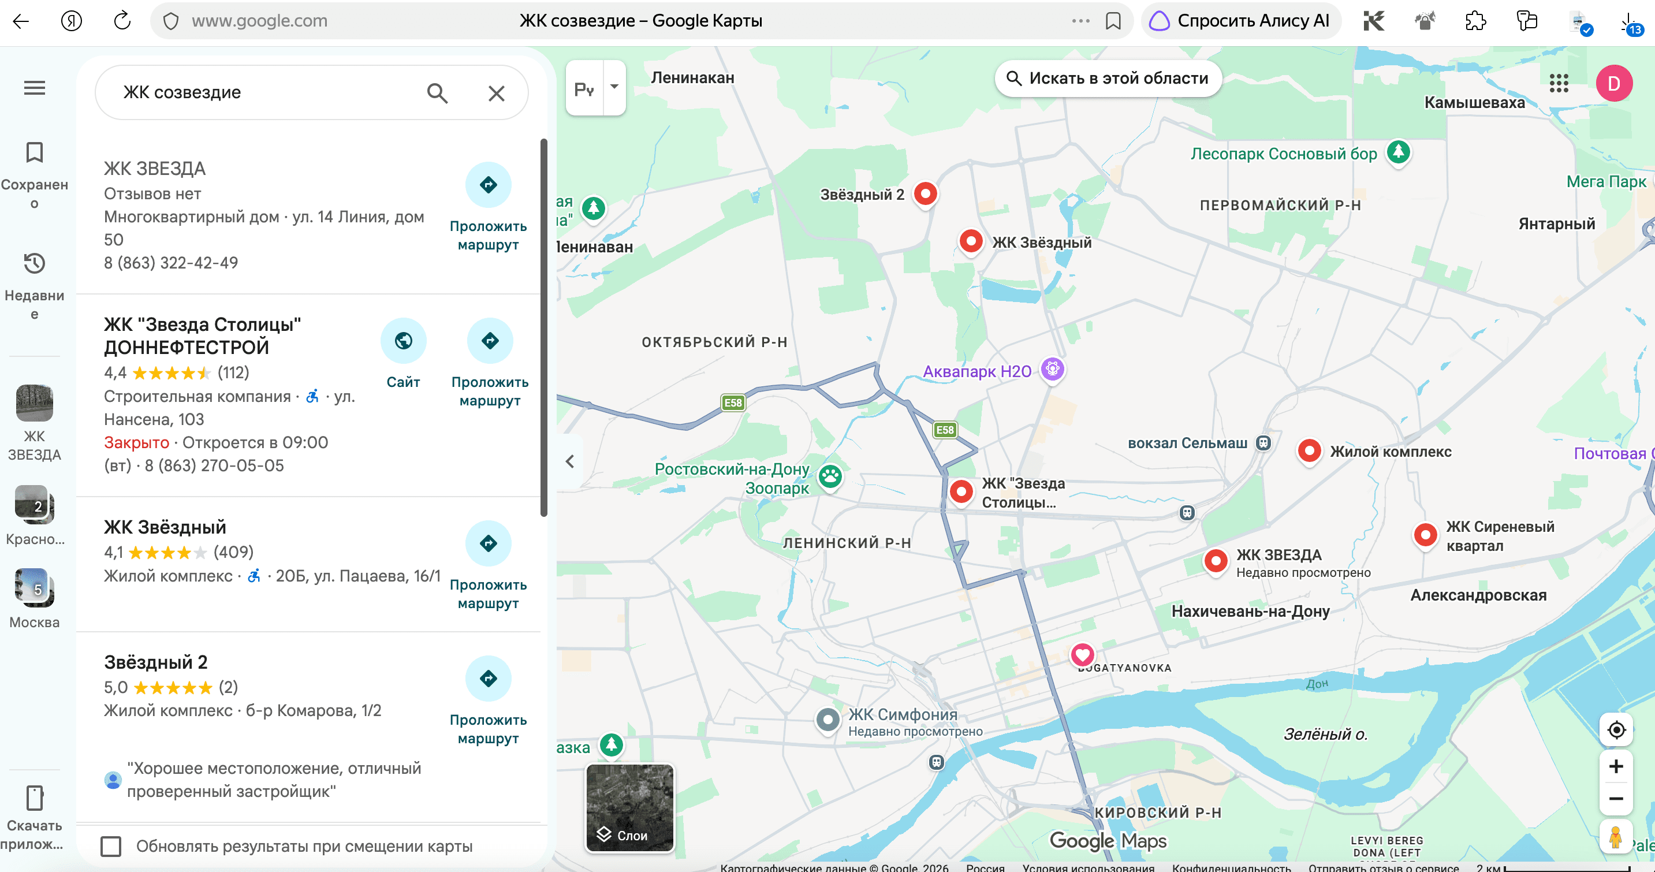The image size is (1655, 872).
Task: Grab the results list scrollbar
Action: (x=543, y=328)
